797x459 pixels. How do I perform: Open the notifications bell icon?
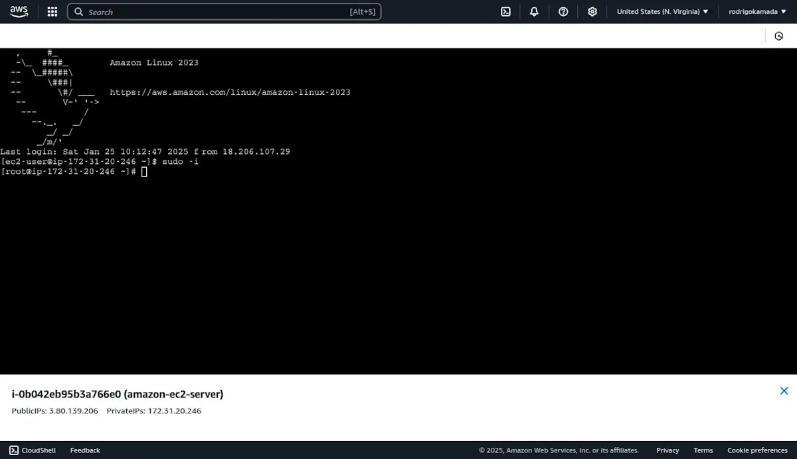coord(534,11)
